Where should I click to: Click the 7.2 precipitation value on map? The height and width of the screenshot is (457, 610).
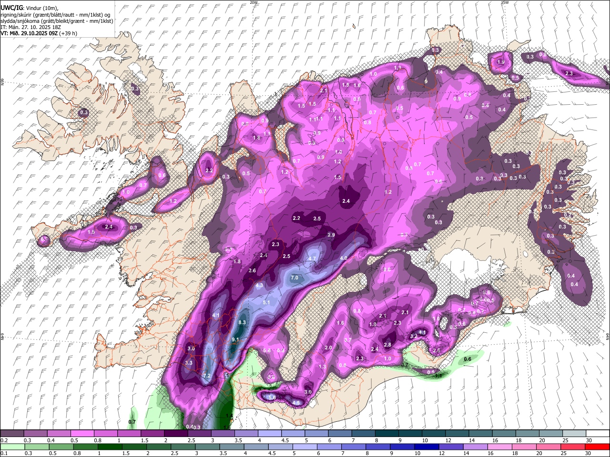point(207,376)
